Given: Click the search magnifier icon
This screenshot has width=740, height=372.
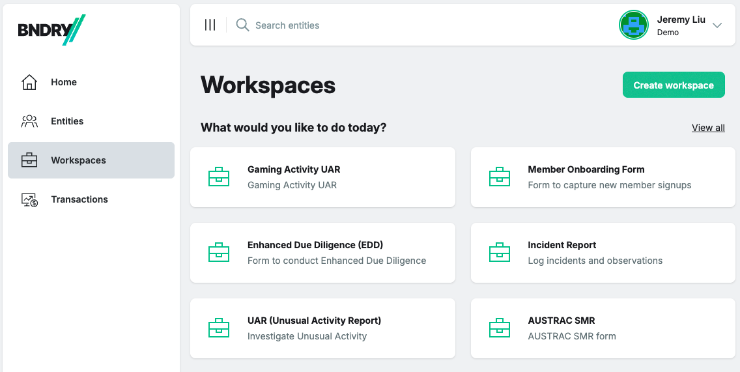Looking at the screenshot, I should click(x=242, y=25).
